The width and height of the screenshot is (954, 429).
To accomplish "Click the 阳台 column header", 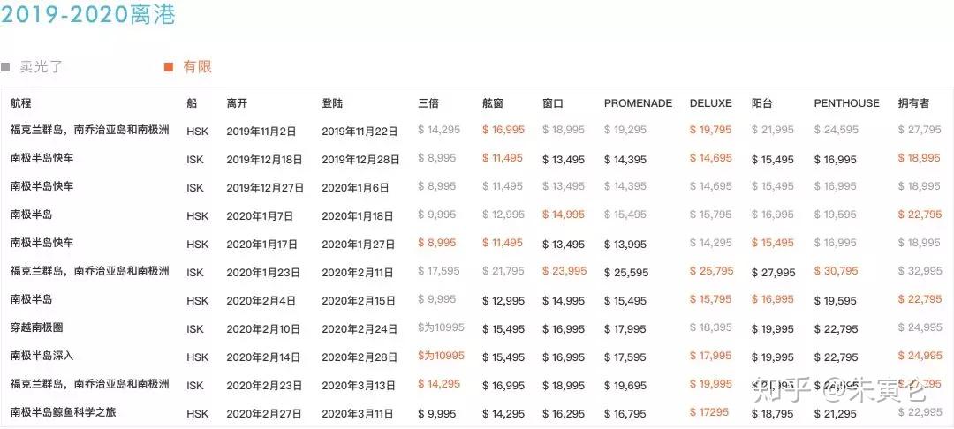I will click(x=761, y=103).
